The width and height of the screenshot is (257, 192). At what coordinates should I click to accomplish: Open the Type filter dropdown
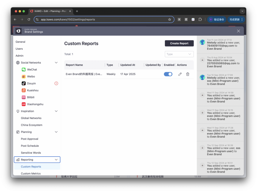pyautogui.click(x=179, y=54)
